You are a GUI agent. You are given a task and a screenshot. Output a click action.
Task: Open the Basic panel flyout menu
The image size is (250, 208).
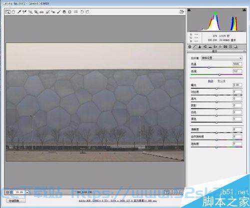coord(244,51)
